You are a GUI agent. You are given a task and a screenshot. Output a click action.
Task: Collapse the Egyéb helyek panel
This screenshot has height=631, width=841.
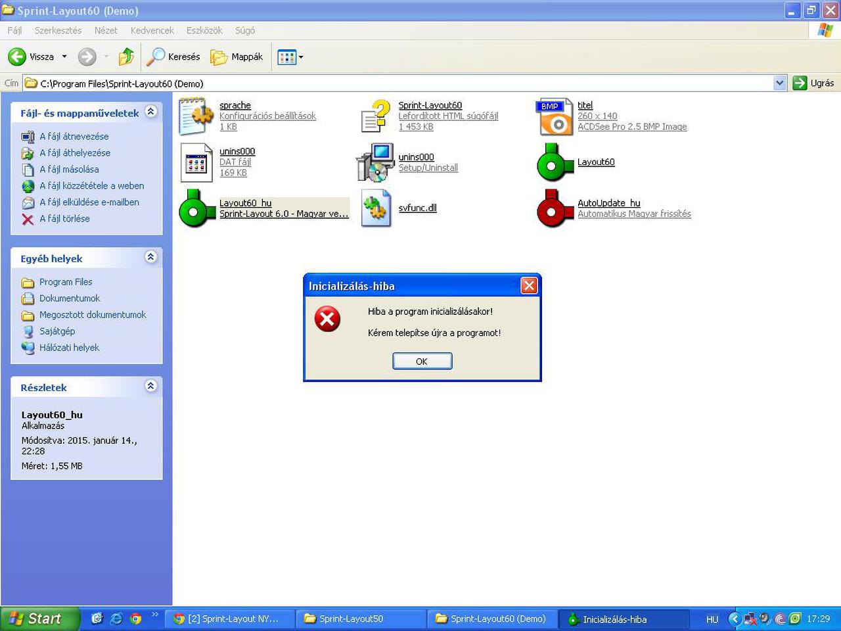pyautogui.click(x=151, y=257)
